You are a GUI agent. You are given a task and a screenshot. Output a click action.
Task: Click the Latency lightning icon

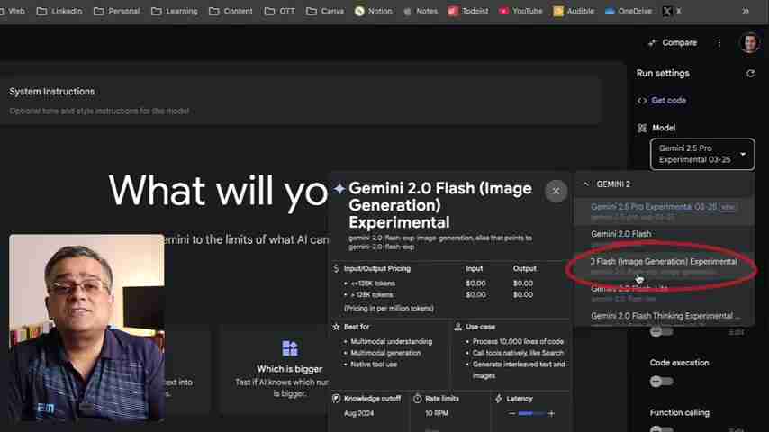tap(499, 399)
